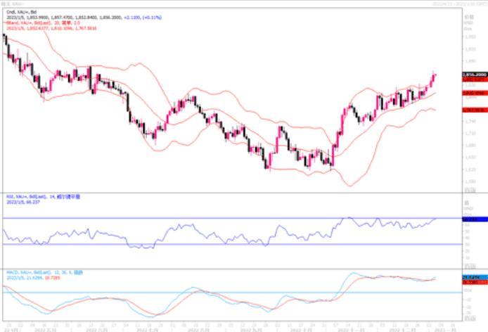488x332 pixels.
Task: Select the RSI date and value readout line
Action: coord(23,203)
